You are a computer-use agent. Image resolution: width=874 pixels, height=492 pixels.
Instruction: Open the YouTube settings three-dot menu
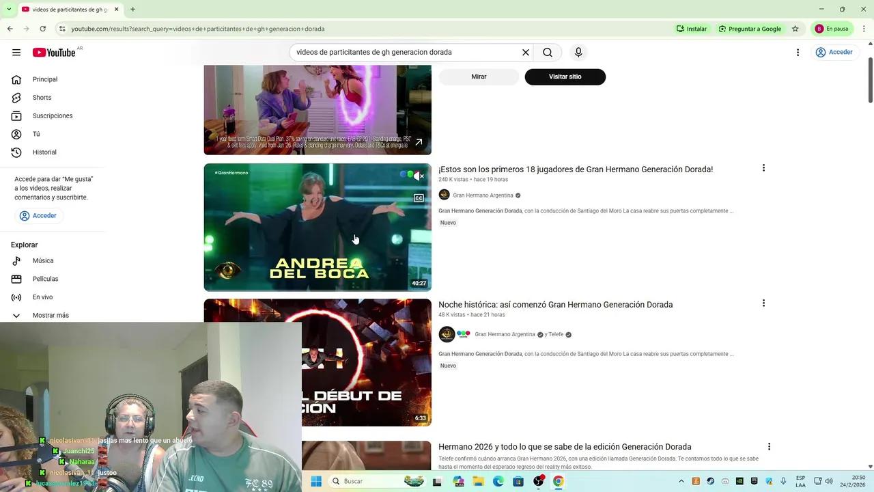click(x=798, y=53)
